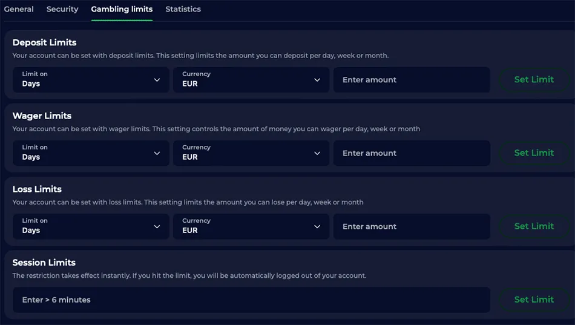The height and width of the screenshot is (325, 575).
Task: Select the Gambling limits tab
Action: [x=122, y=9]
